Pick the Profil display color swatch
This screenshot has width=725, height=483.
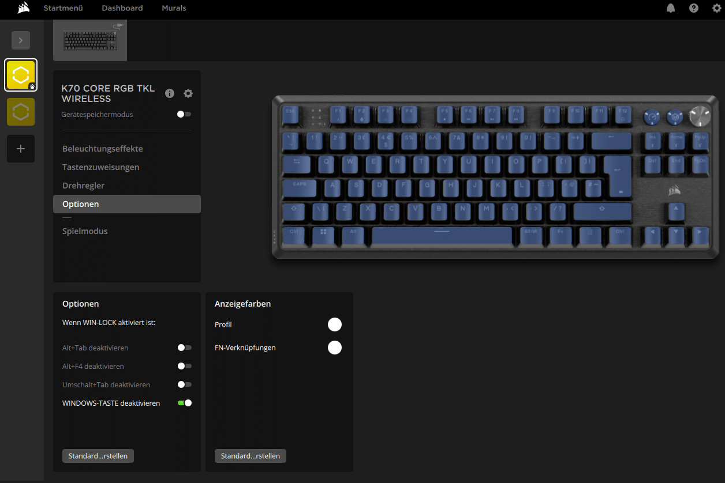click(x=335, y=324)
